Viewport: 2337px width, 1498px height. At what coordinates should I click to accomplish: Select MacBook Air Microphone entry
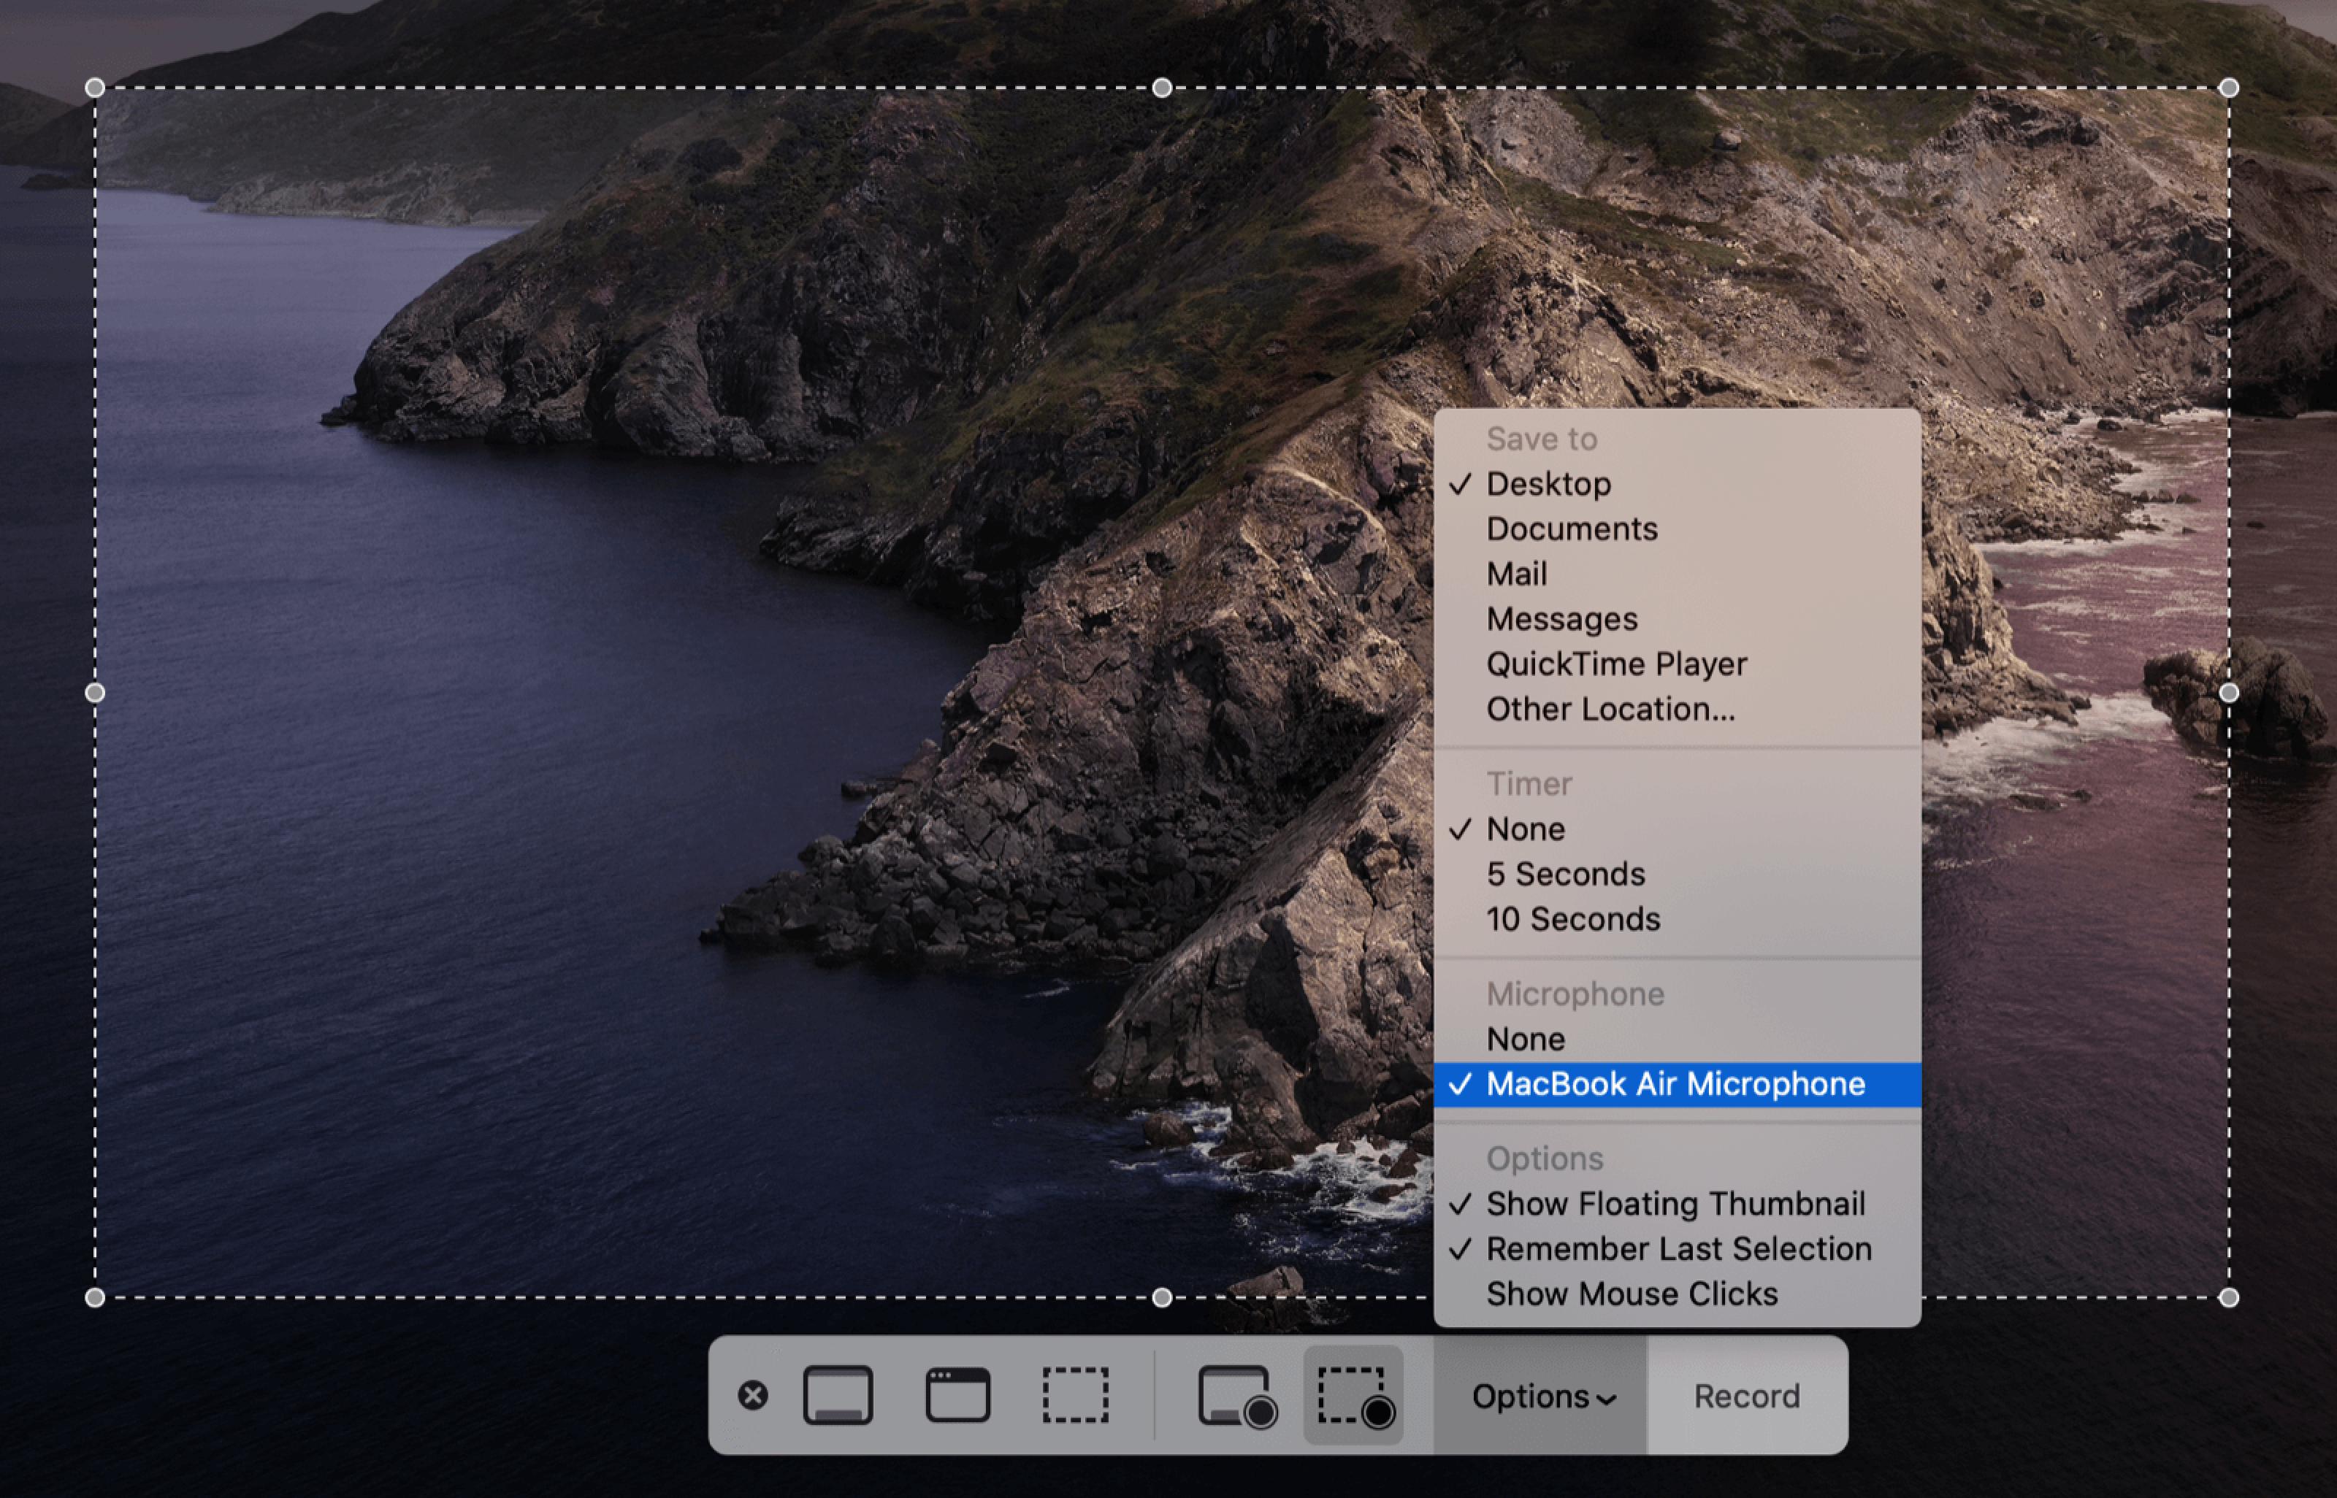[1675, 1083]
